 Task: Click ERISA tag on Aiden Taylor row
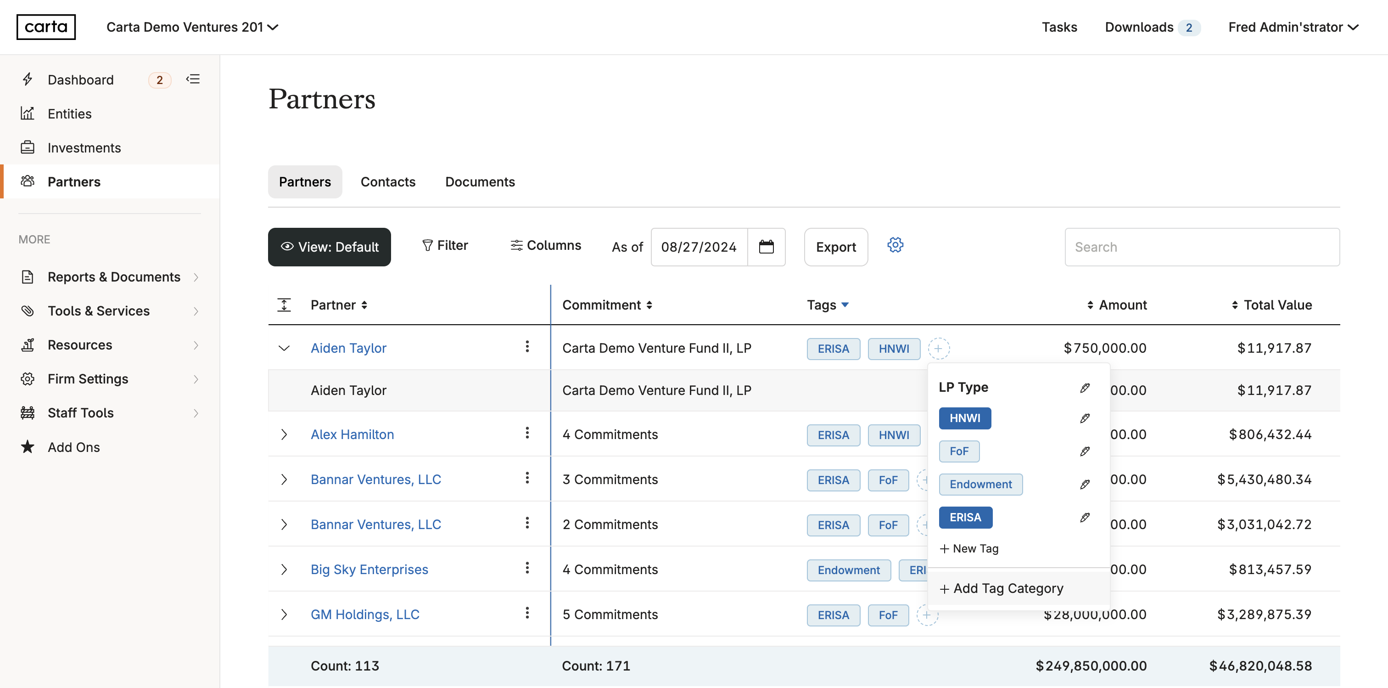click(833, 349)
